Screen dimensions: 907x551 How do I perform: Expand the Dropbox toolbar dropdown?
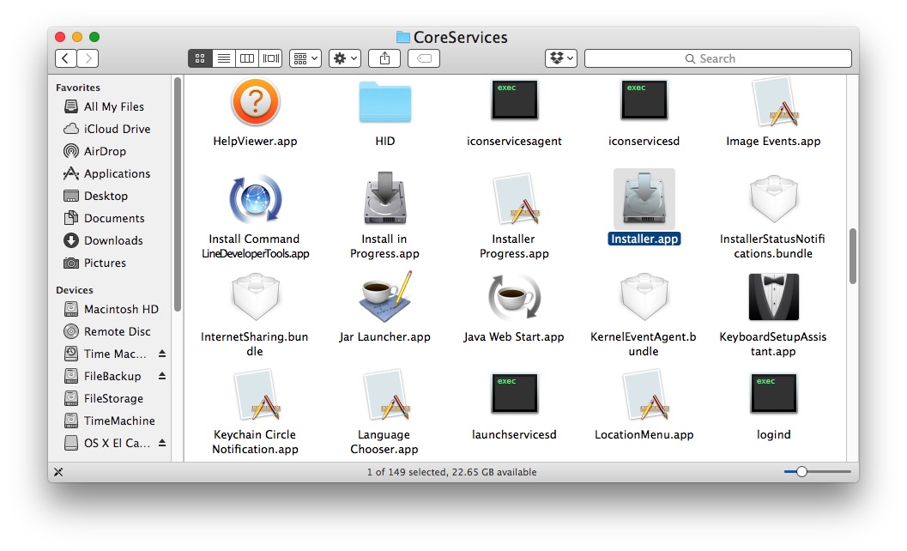coord(561,58)
